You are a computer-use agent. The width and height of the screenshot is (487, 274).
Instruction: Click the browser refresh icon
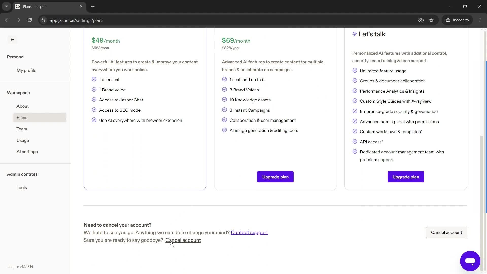click(30, 20)
